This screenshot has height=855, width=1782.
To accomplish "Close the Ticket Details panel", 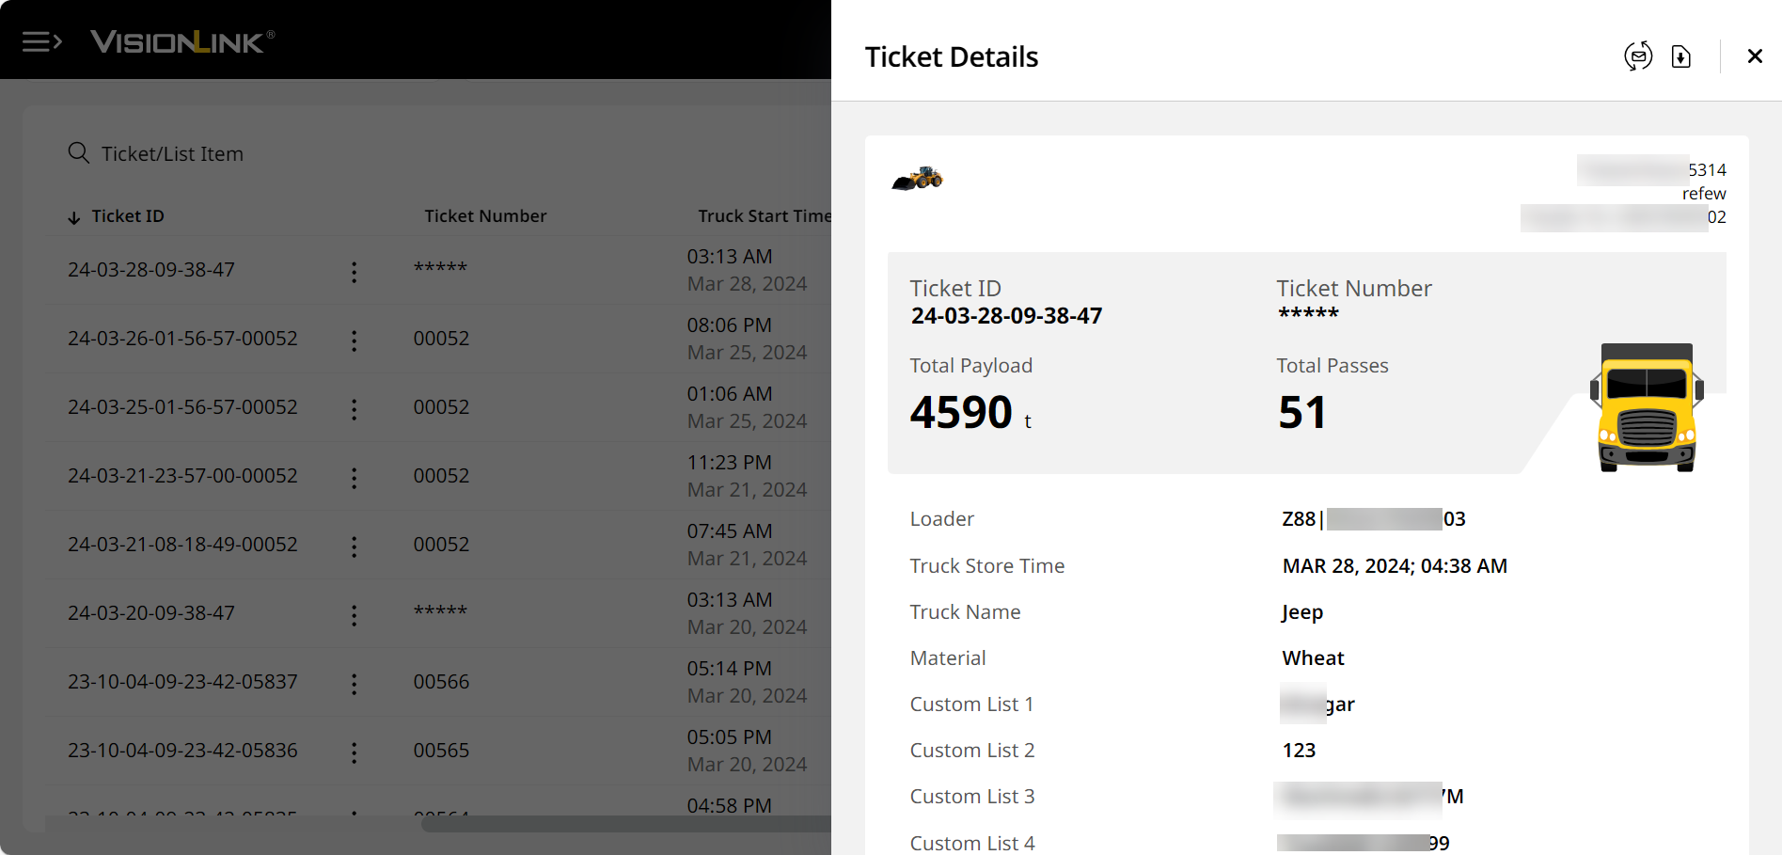I will (x=1755, y=56).
